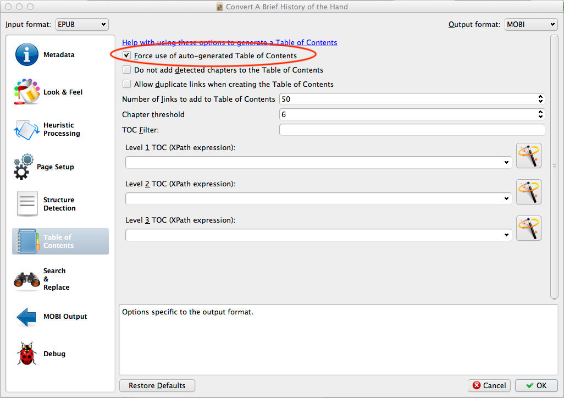This screenshot has width=564, height=398.
Task: View MOBI Output settings
Action: [x=60, y=316]
